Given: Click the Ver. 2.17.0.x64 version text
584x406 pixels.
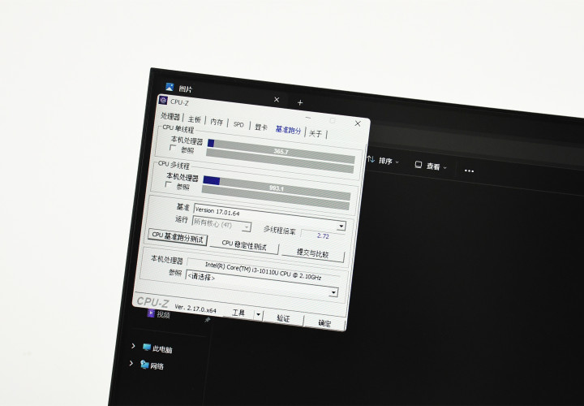Looking at the screenshot, I should pyautogui.click(x=195, y=308).
